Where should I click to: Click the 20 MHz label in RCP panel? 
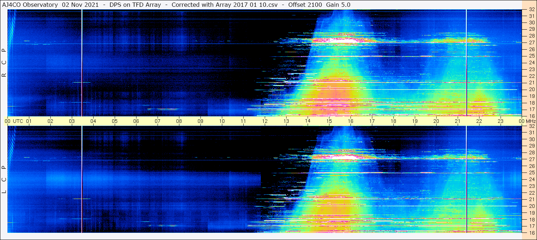tap(531, 89)
